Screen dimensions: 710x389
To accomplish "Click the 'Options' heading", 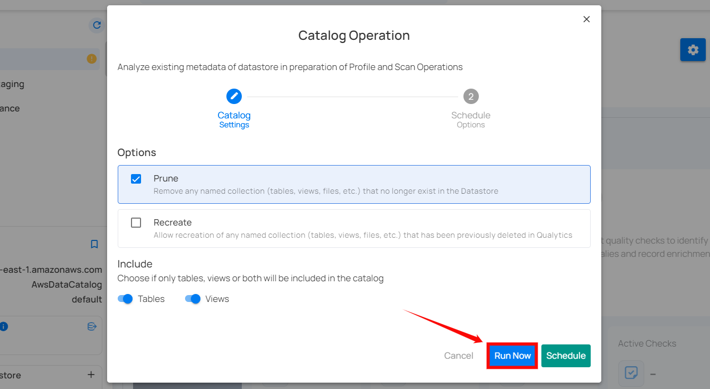I will click(x=137, y=152).
